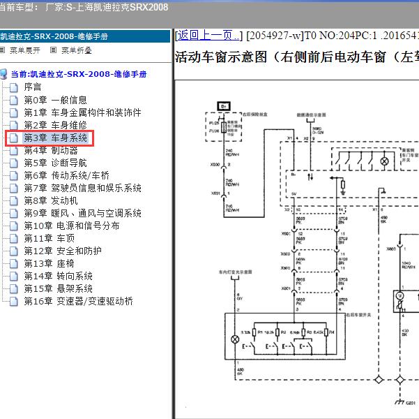Screen dimensions: 419x419
Task: Collapse all menus with 菜单折叠
Action: pyautogui.click(x=77, y=50)
